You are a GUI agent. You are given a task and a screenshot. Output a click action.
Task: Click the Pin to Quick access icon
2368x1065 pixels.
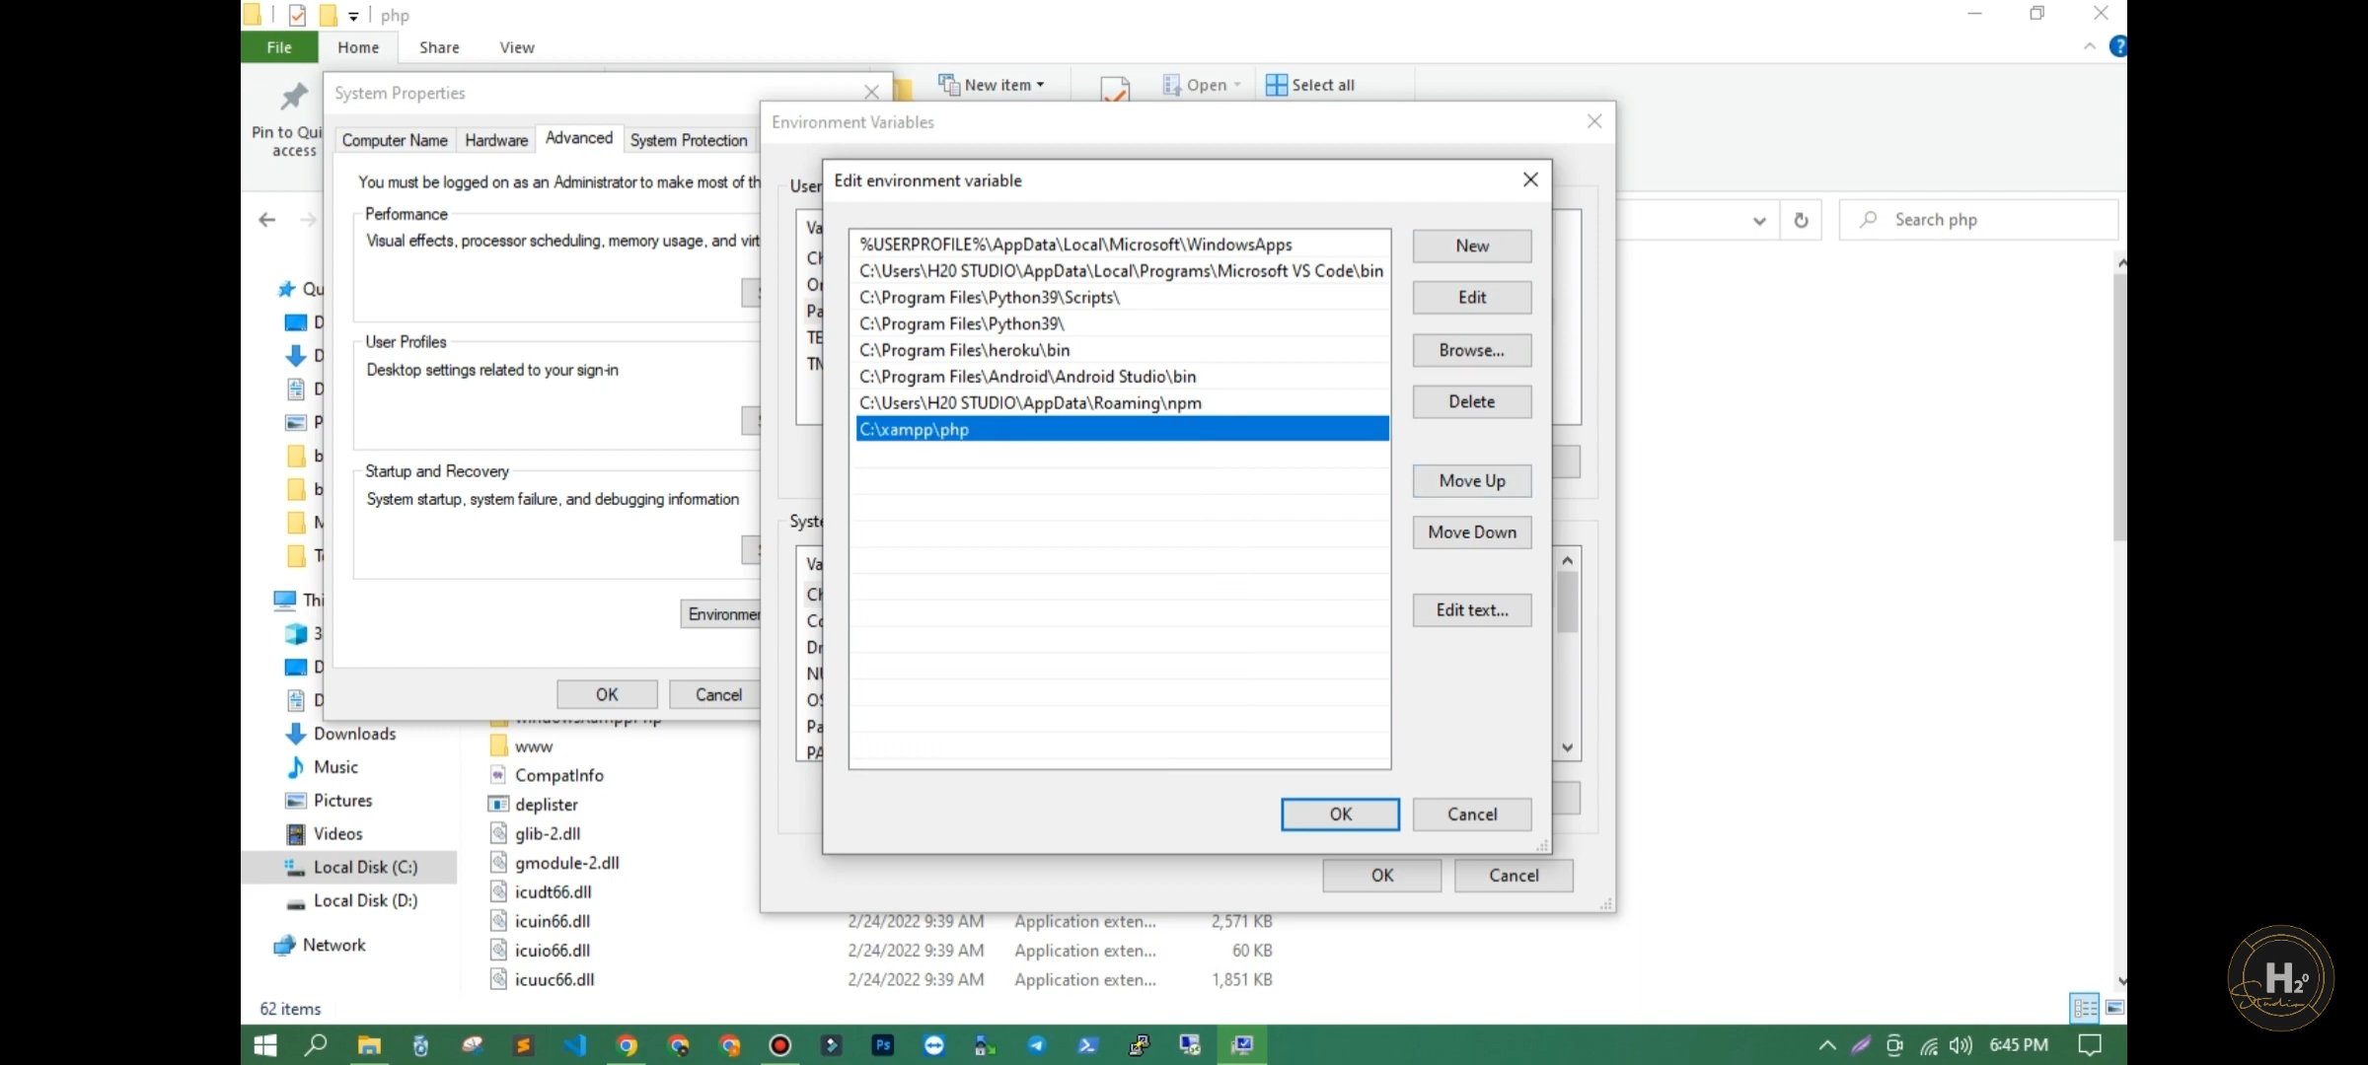[x=294, y=97]
